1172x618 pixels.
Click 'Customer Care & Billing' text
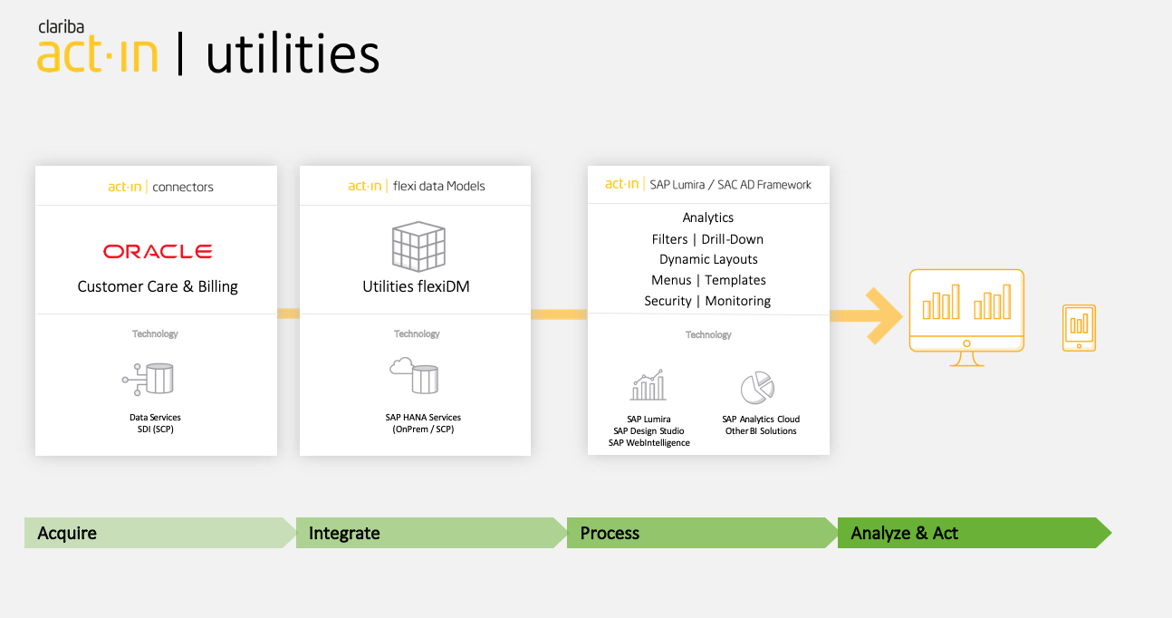(158, 286)
